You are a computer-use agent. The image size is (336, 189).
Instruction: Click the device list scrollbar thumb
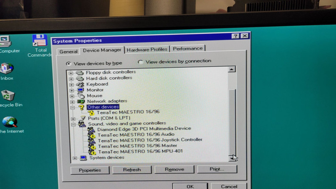[x=232, y=121]
